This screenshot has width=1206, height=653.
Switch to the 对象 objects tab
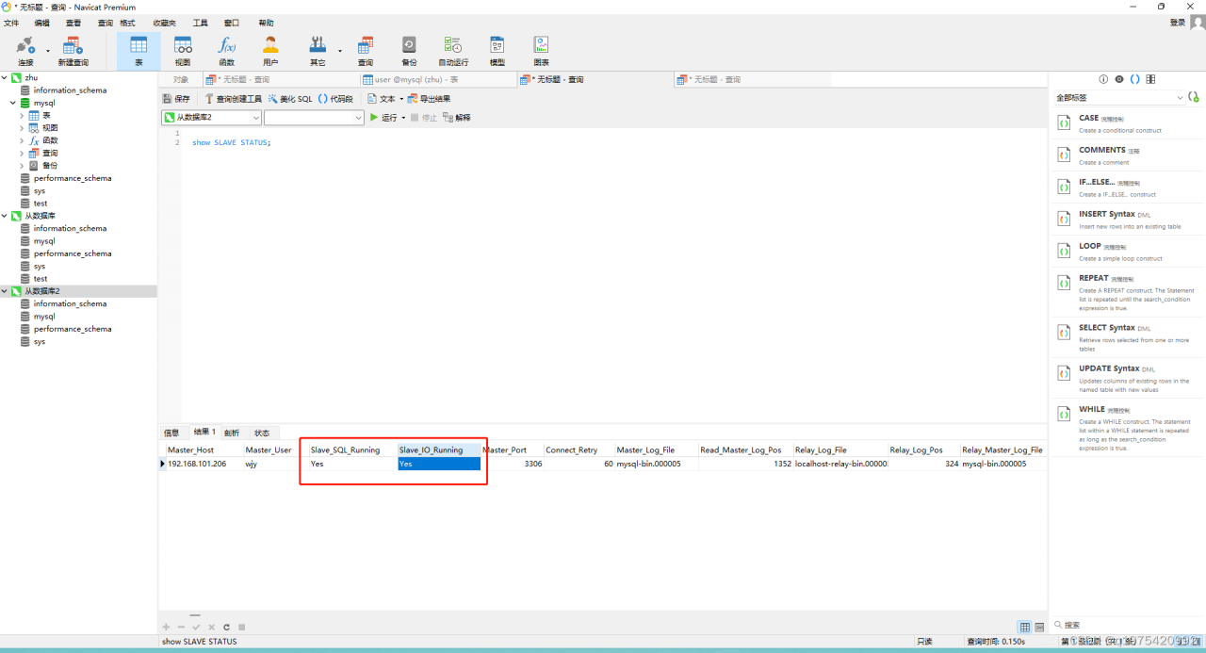point(181,80)
